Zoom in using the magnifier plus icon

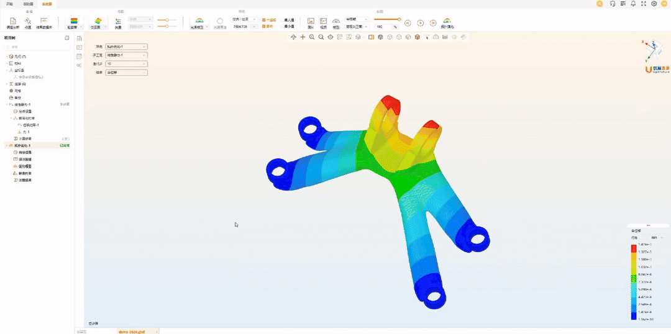(x=312, y=37)
